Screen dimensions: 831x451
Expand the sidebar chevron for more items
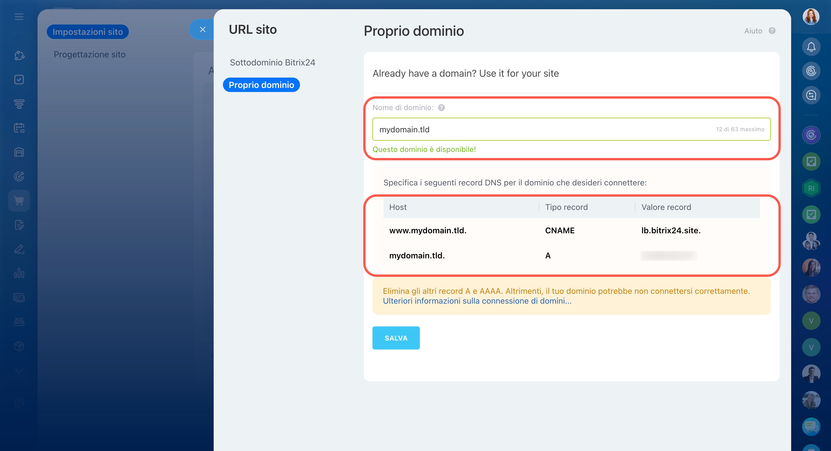[19, 371]
